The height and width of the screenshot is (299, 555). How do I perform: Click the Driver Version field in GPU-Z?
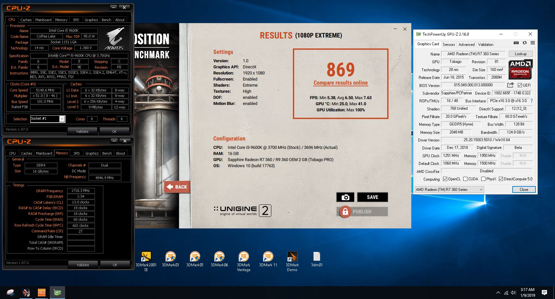(486, 140)
